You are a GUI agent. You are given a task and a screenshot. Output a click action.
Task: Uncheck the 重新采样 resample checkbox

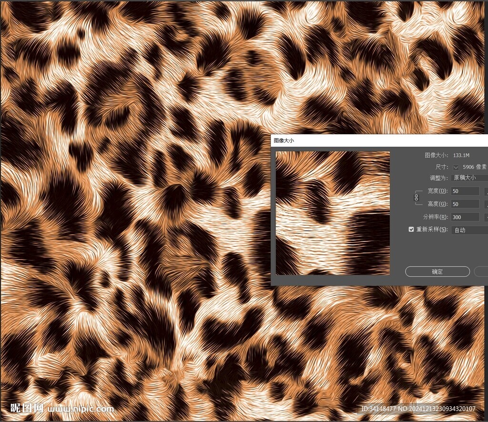[411, 229]
